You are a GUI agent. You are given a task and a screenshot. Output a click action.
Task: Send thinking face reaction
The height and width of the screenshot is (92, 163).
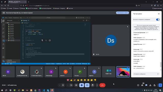click(92, 80)
